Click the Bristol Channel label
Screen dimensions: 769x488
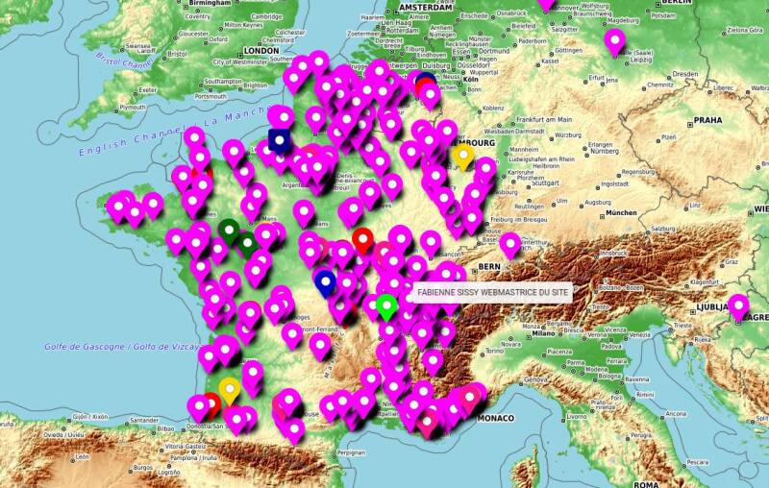(x=125, y=61)
